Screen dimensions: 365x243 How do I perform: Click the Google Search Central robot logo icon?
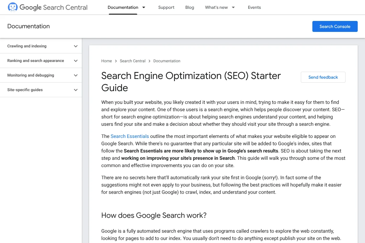12,7
